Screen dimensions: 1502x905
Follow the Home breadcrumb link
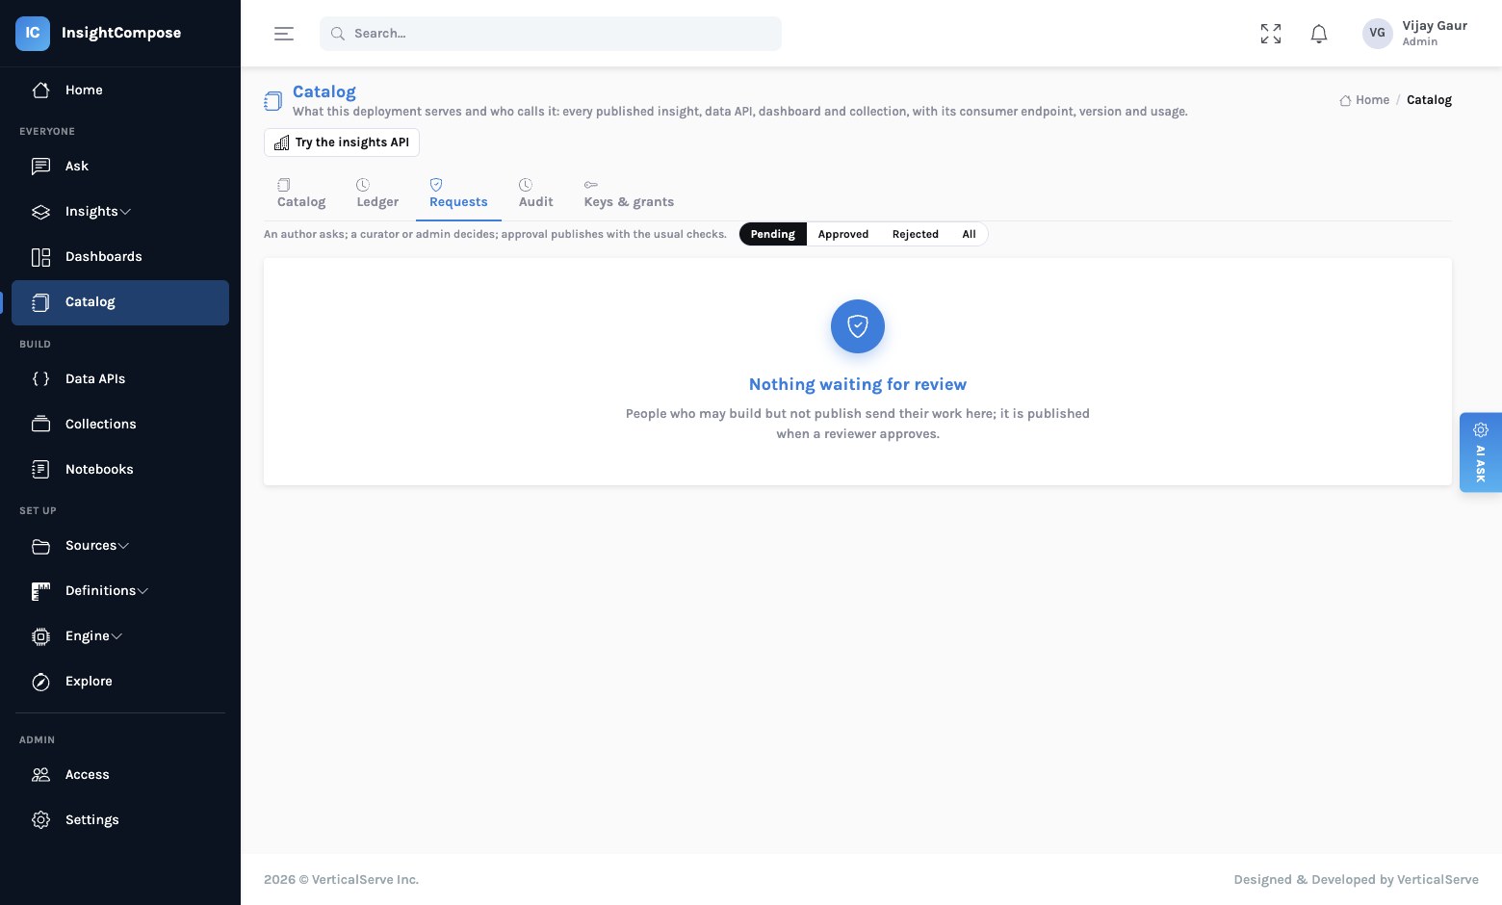click(x=1364, y=100)
